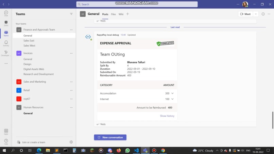Open the weather widget 23°C Cloudy

203,151
